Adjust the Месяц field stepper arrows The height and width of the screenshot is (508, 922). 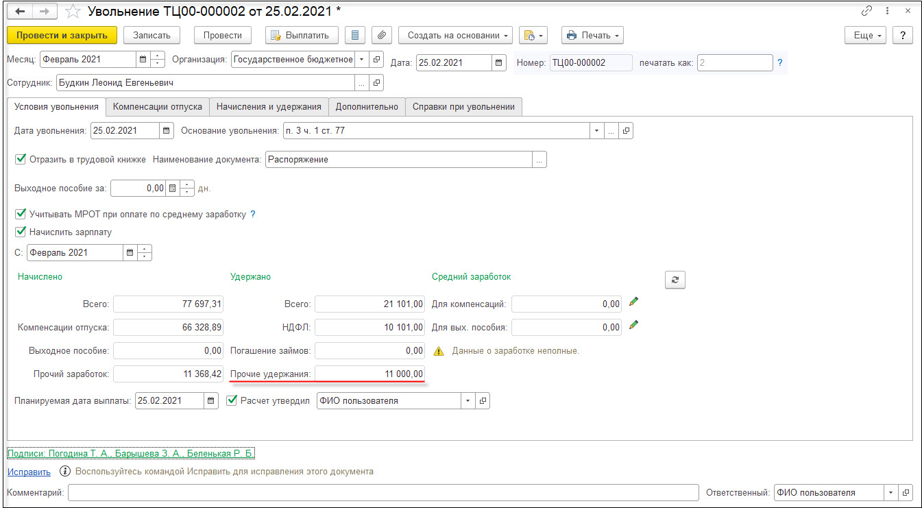158,60
